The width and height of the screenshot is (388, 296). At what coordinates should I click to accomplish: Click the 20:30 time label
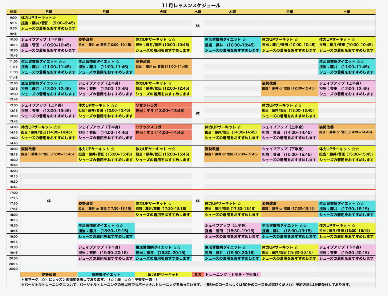coord(13,269)
